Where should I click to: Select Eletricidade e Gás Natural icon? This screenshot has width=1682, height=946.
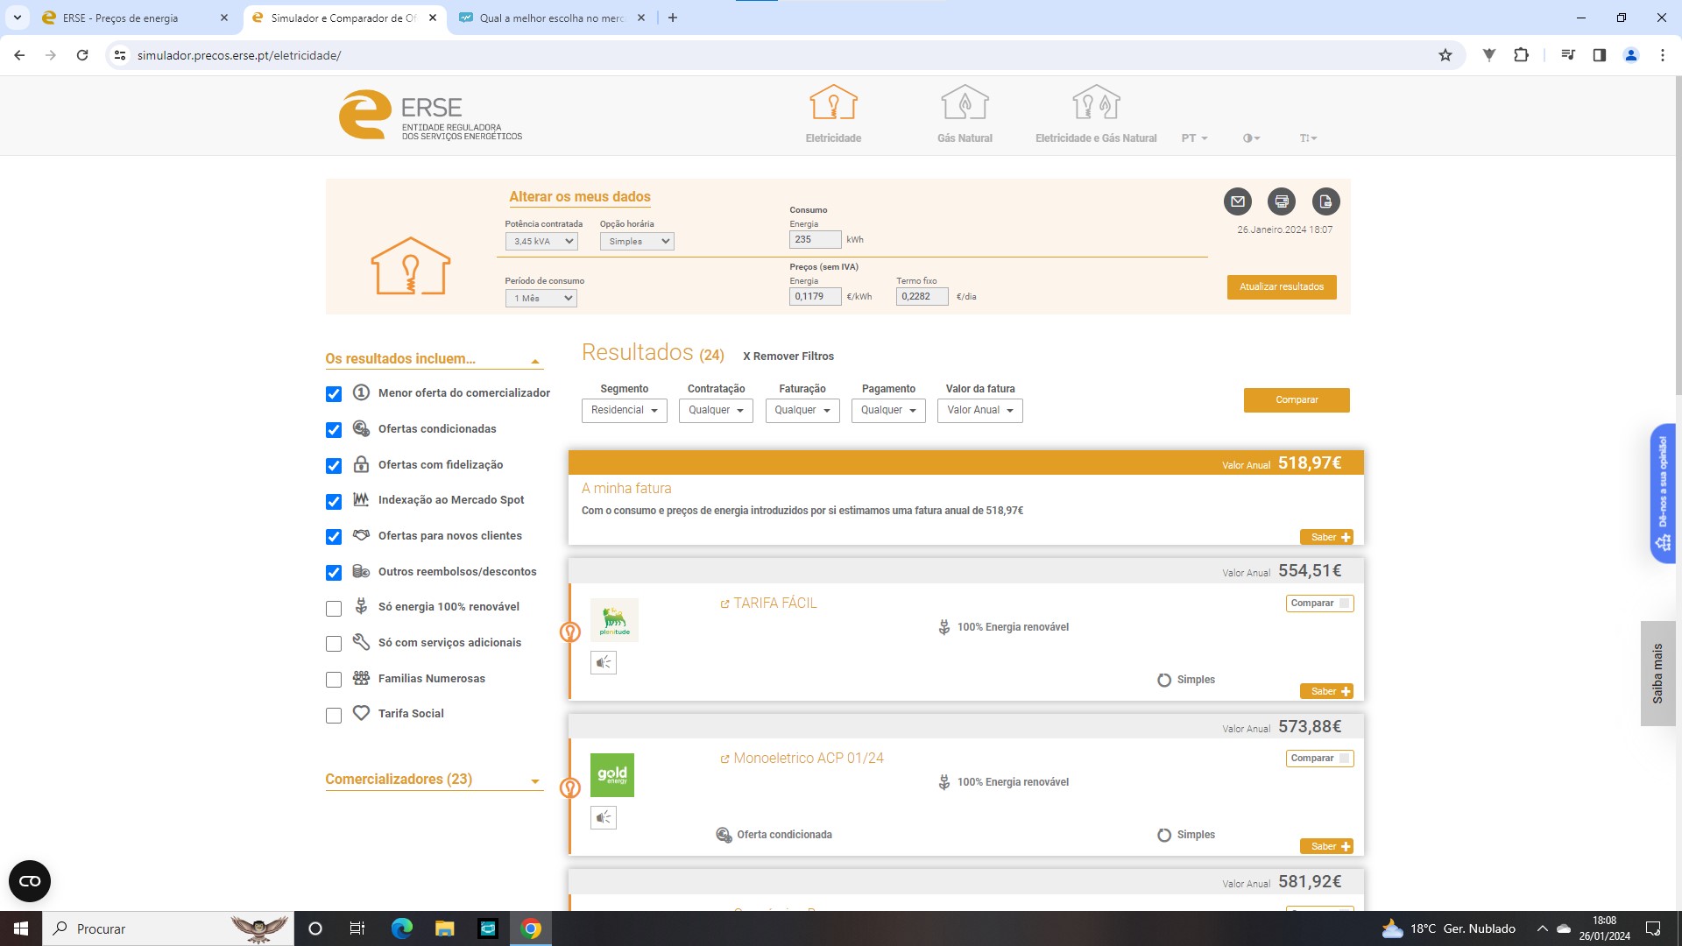1096,104
